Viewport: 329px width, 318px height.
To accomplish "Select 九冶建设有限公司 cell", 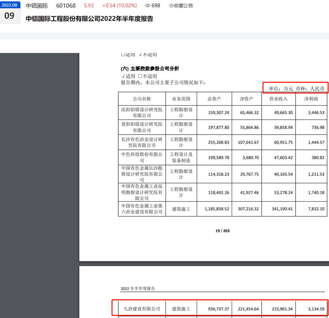I will [142, 309].
